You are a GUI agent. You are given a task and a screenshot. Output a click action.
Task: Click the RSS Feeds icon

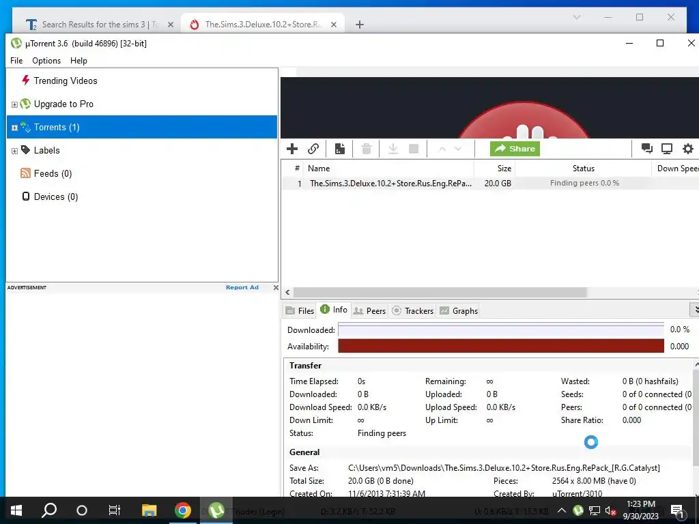pyautogui.click(x=25, y=173)
